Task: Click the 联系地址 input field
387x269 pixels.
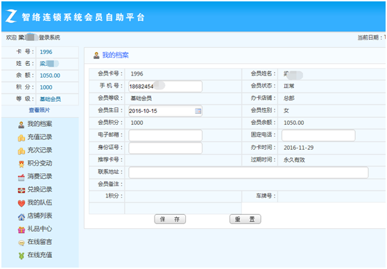Action: pyautogui.click(x=248, y=172)
